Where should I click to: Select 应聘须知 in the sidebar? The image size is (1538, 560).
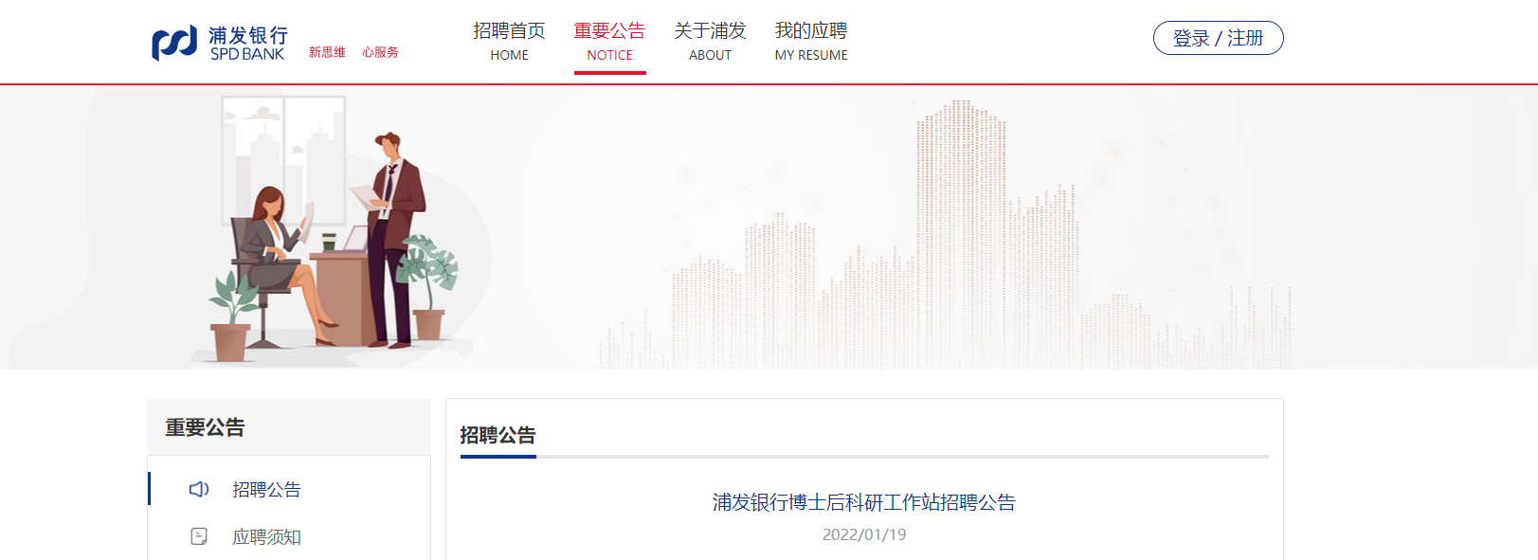point(266,537)
